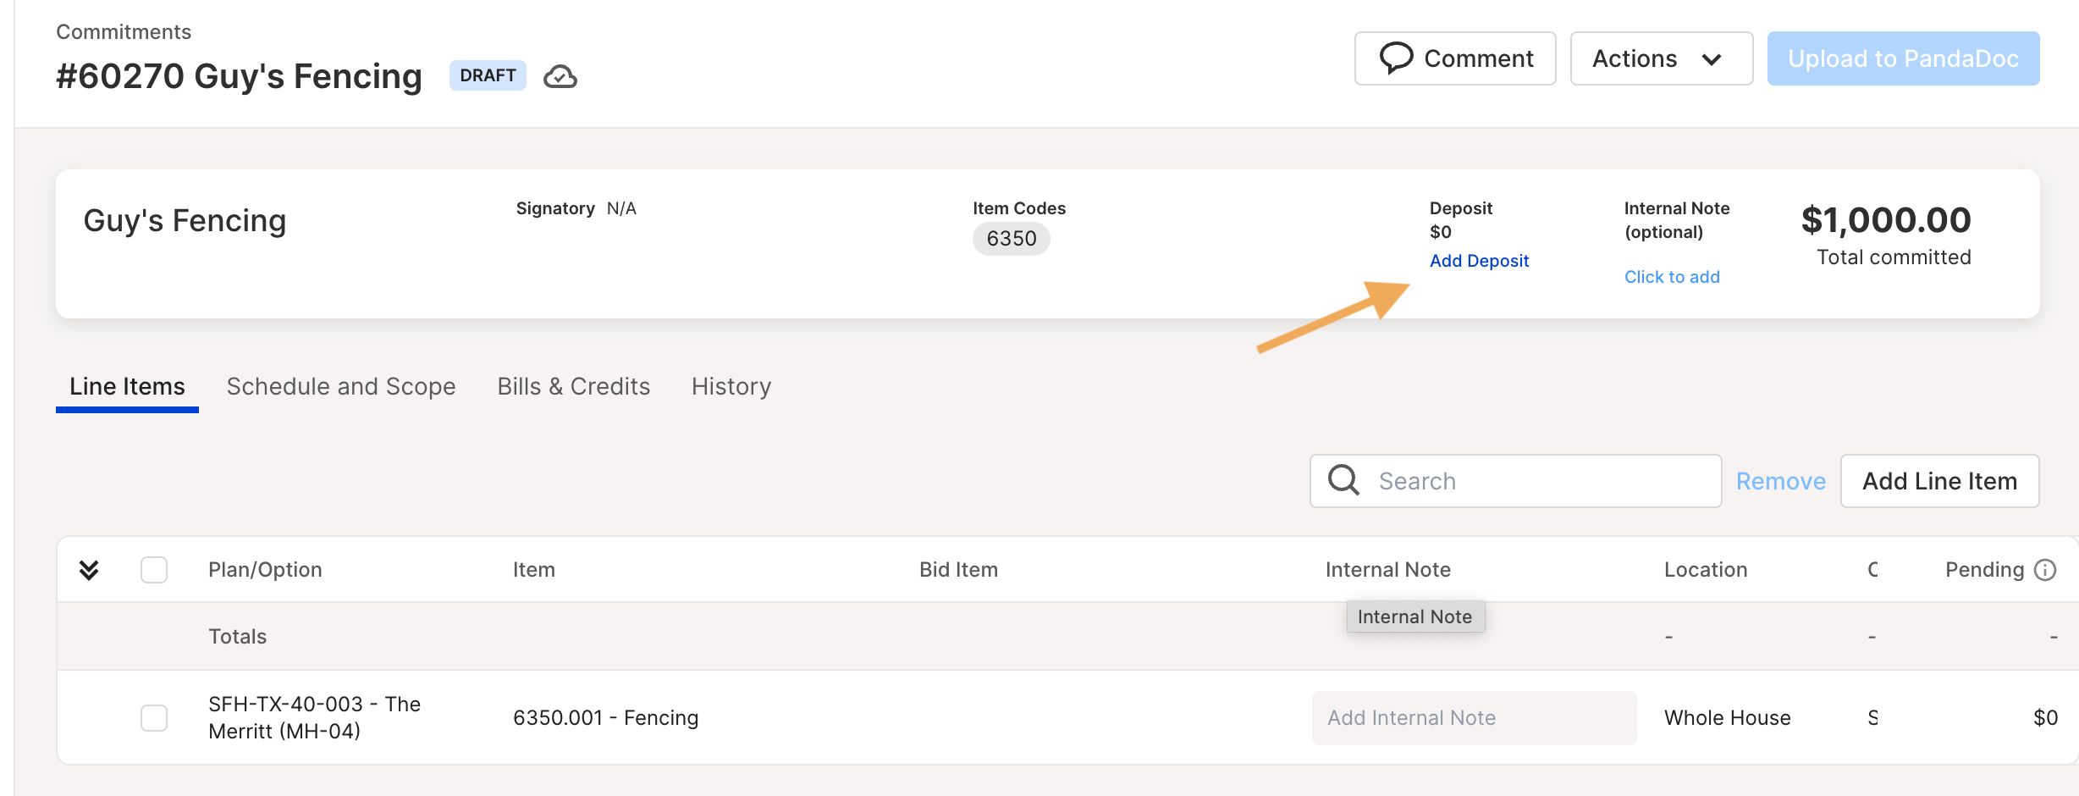Click the Actions chevron arrow
This screenshot has height=796, width=2079.
click(1712, 59)
